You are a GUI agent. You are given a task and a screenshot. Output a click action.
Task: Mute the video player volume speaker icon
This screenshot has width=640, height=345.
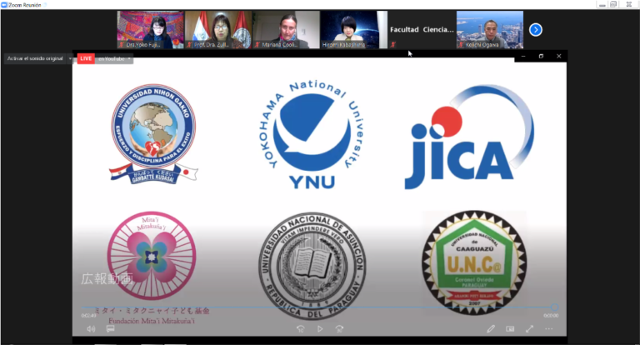[x=91, y=328]
